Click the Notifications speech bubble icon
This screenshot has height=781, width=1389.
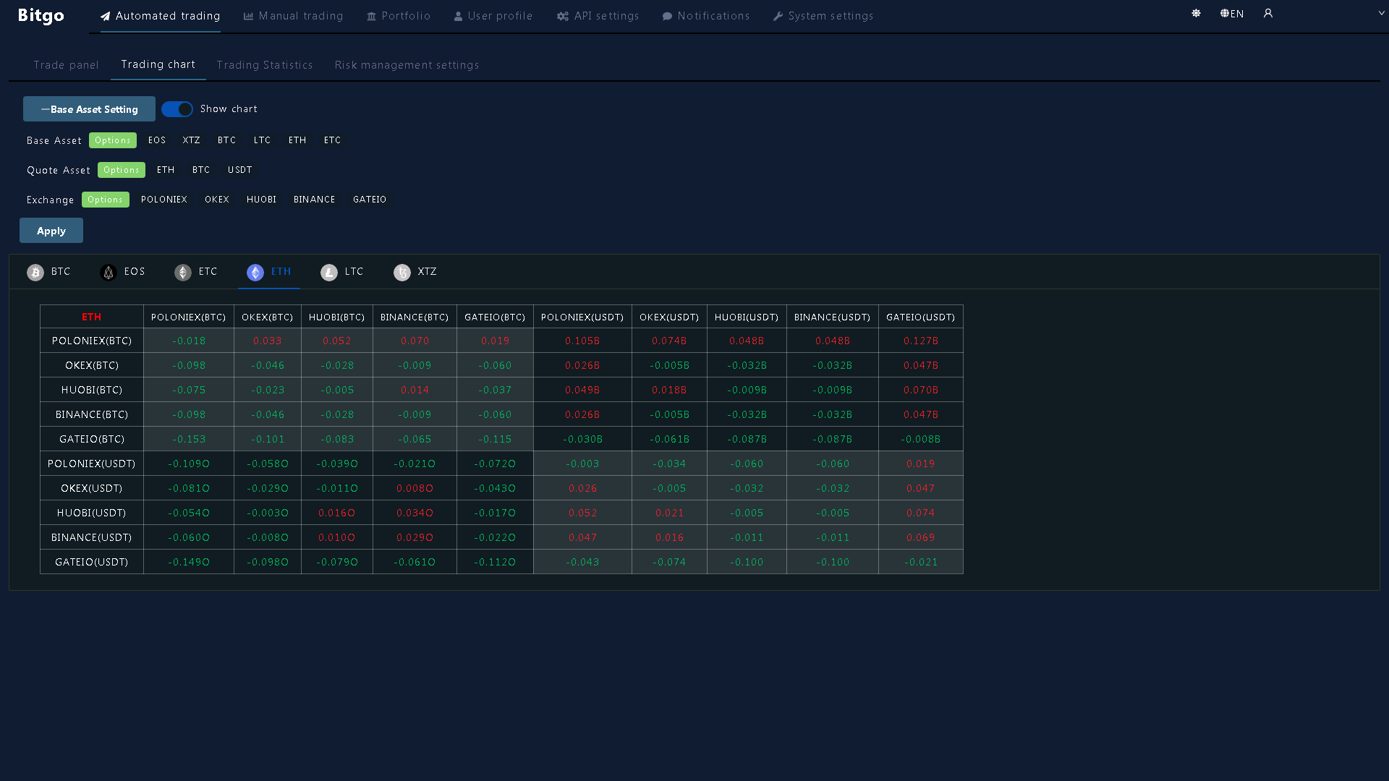point(667,16)
